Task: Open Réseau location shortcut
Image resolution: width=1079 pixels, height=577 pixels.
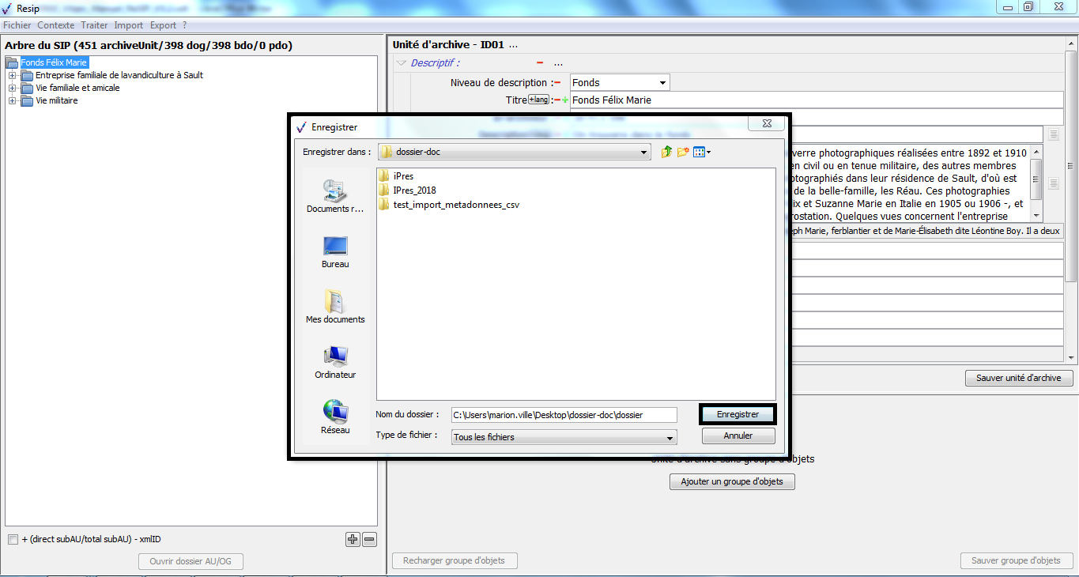Action: (335, 417)
